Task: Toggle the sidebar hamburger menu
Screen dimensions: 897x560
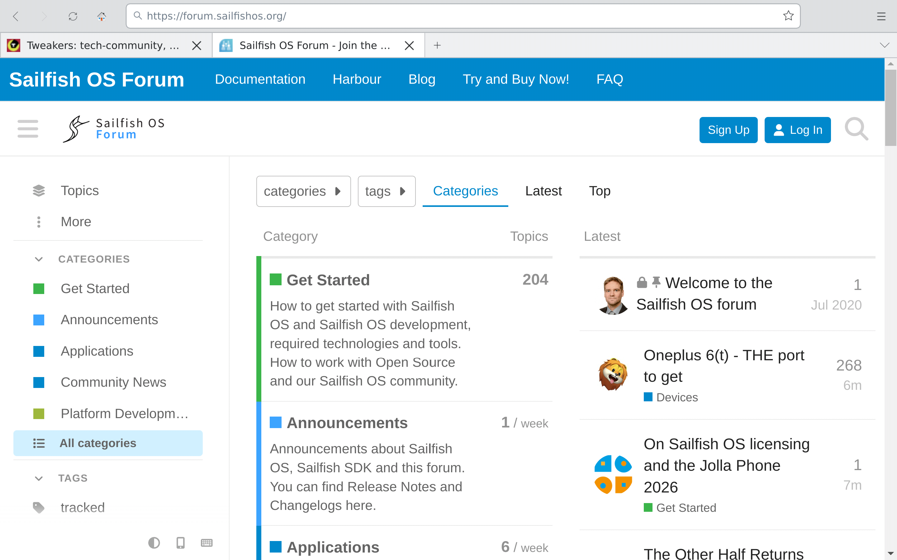Action: point(28,128)
